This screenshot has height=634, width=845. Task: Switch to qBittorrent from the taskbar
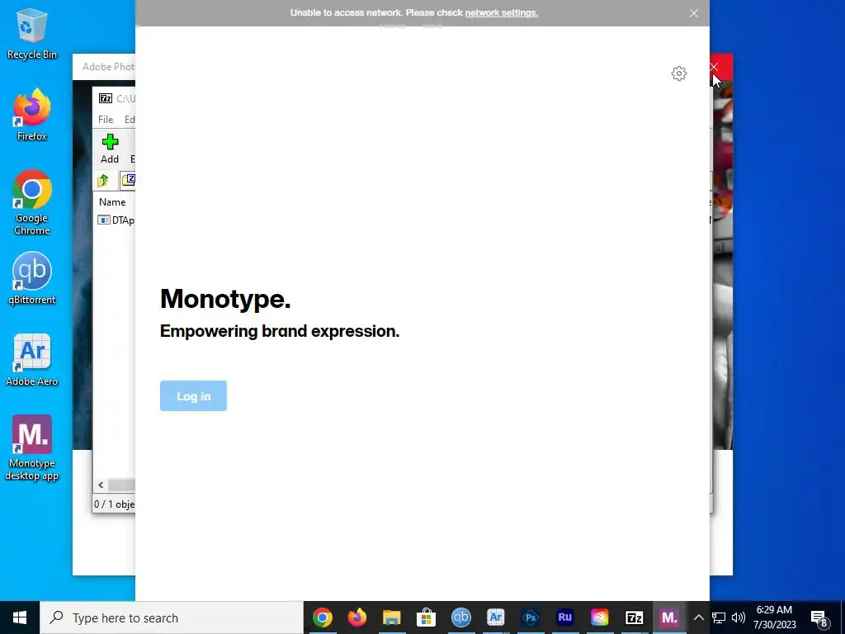pos(460,617)
